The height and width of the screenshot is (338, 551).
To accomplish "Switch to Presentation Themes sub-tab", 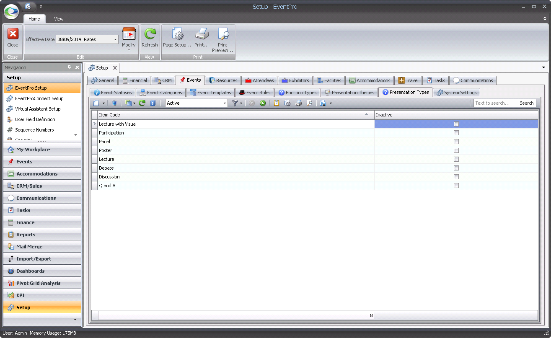I will pos(349,93).
